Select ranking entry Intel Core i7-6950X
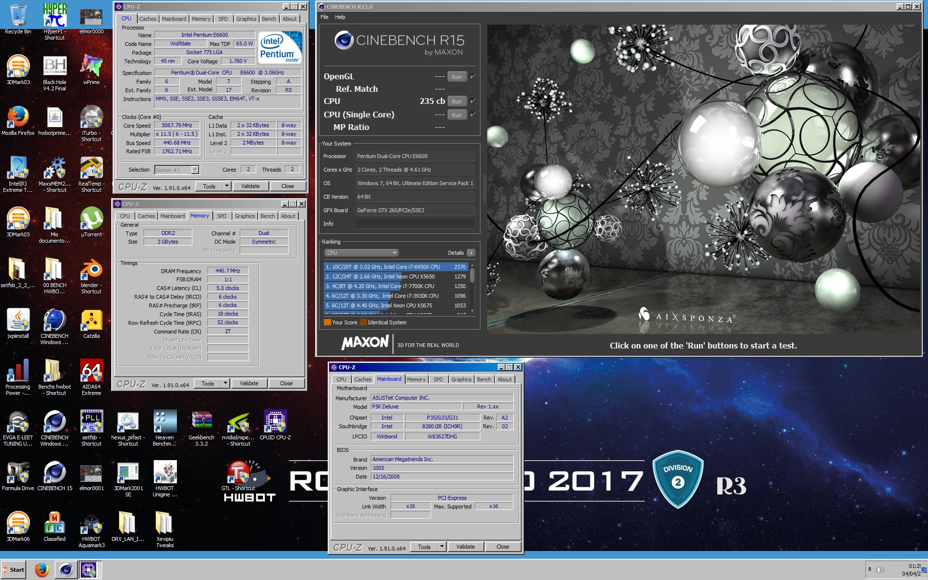This screenshot has width=928, height=580. (x=396, y=267)
